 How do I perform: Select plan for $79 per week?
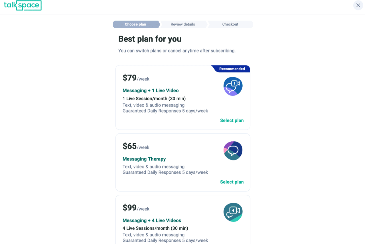click(232, 120)
